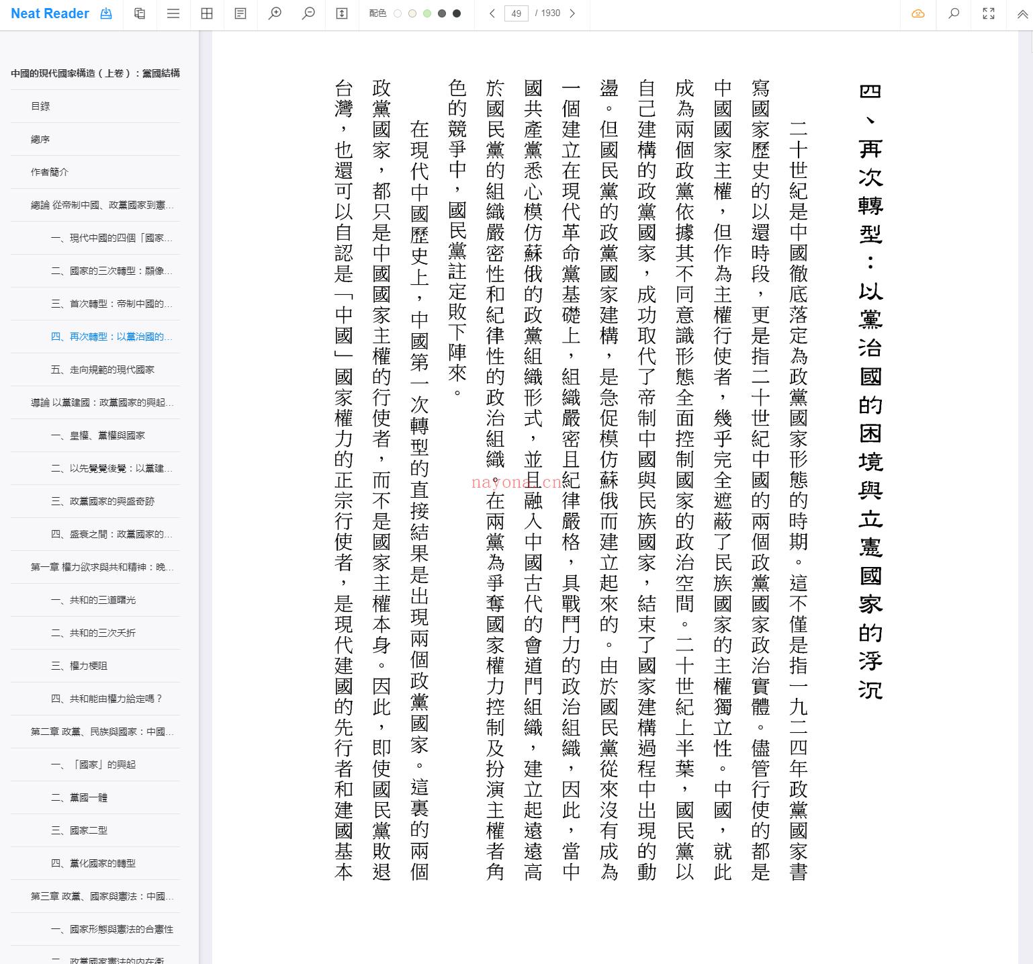Click the fit page height icon
Screen dimensions: 1033x964
pyautogui.click(x=342, y=13)
